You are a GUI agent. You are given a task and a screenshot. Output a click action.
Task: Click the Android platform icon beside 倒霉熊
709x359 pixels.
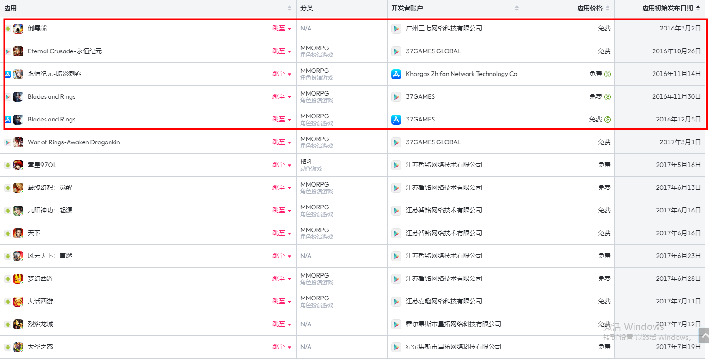(x=8, y=29)
